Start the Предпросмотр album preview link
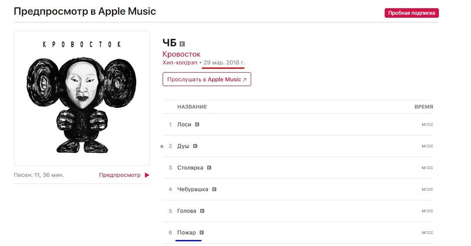The image size is (471, 246). tap(120, 175)
